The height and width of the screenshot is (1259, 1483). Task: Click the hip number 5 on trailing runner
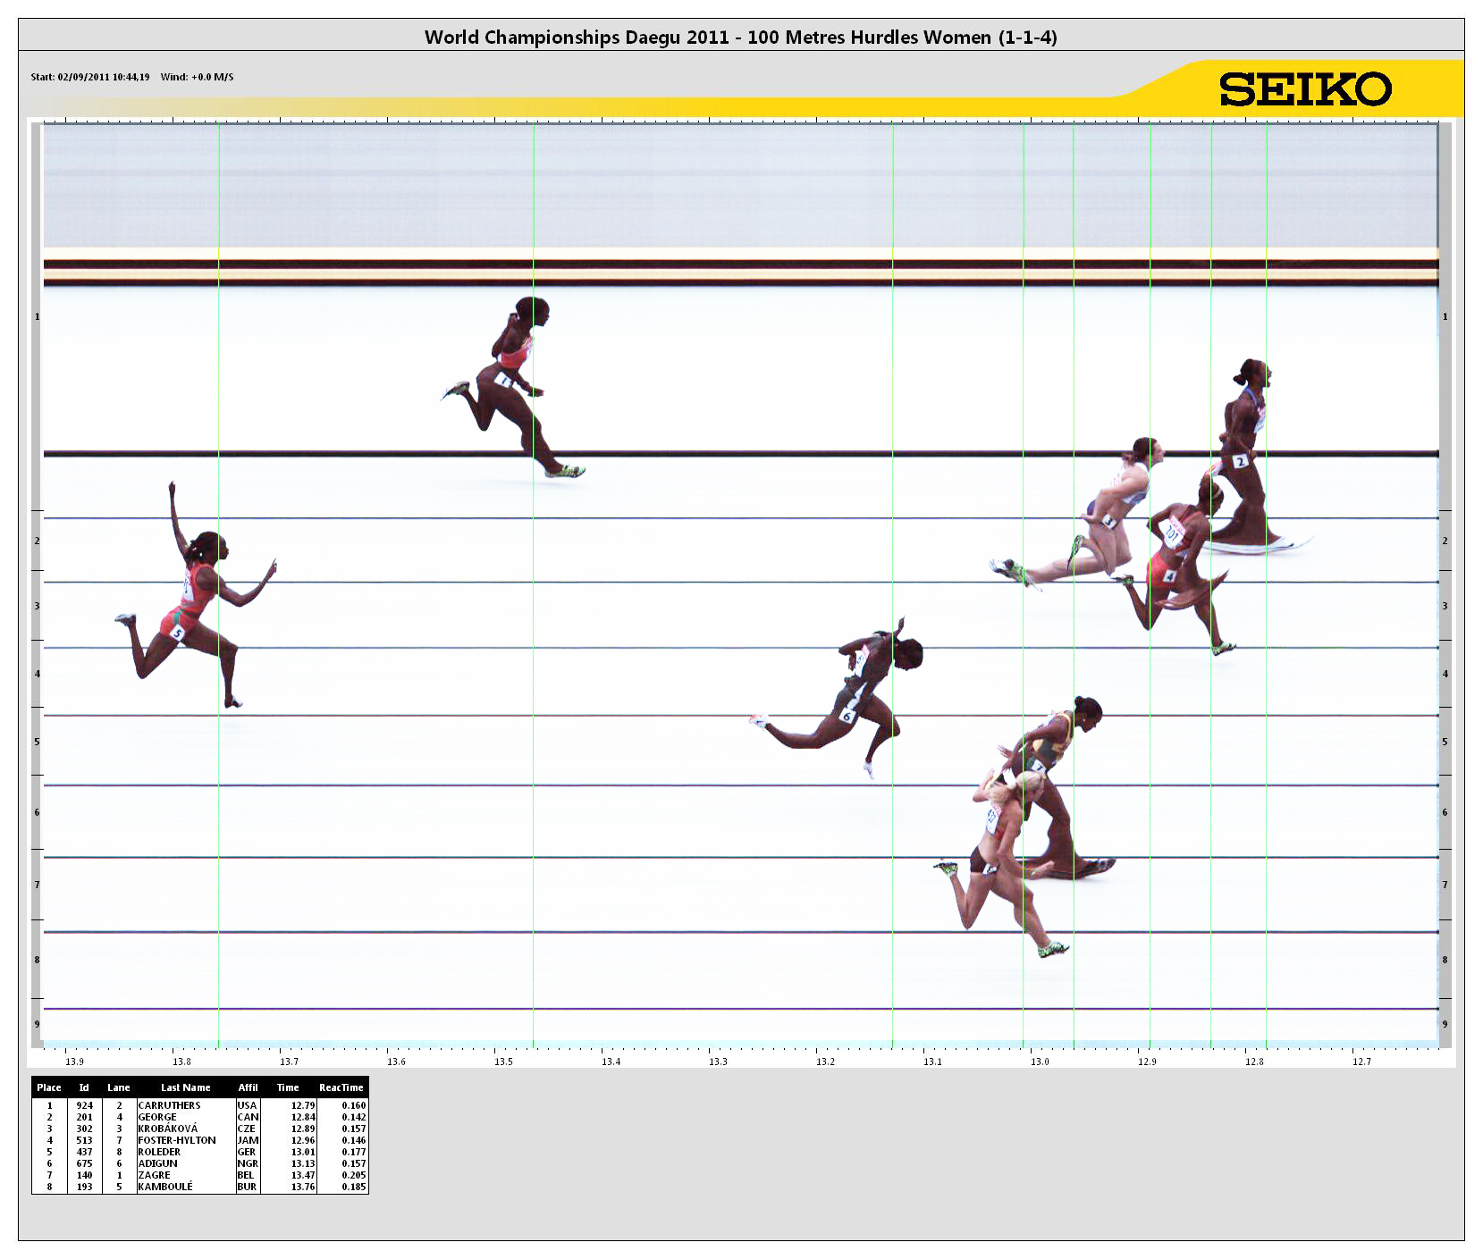click(178, 633)
